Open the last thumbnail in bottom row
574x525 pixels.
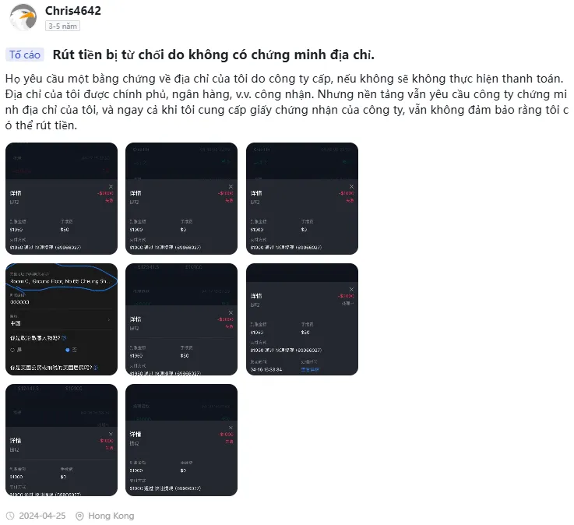click(x=181, y=440)
